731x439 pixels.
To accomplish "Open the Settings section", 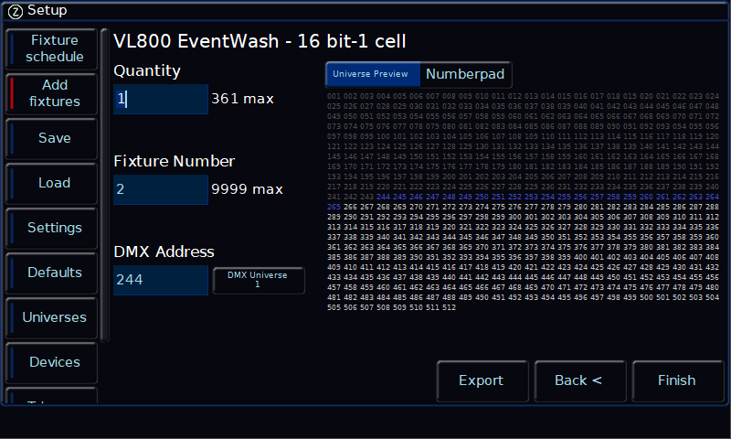I will 51,228.
